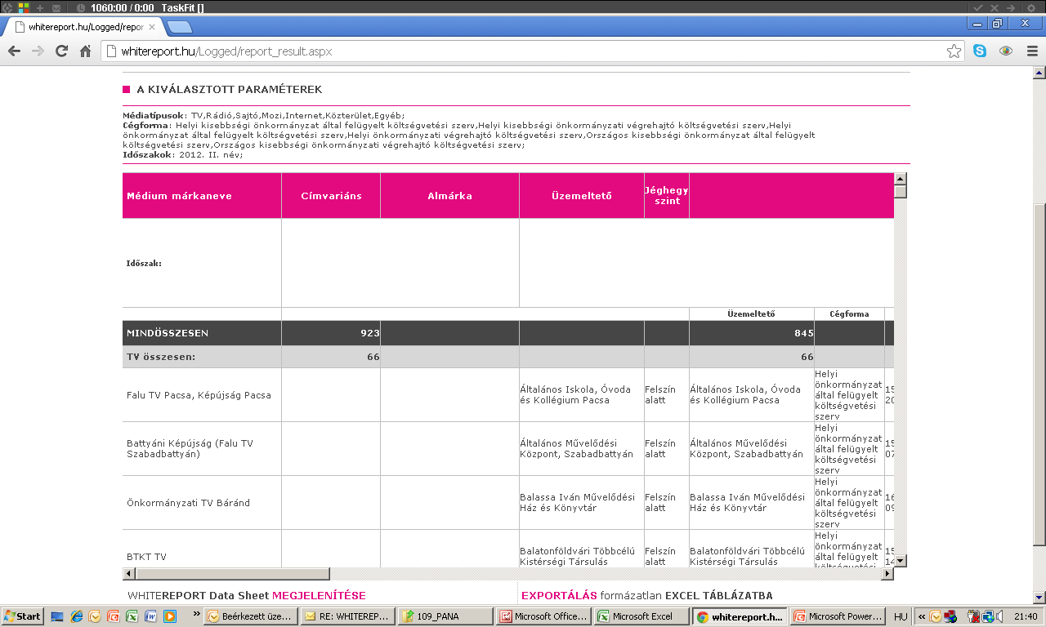The height and width of the screenshot is (627, 1046).
Task: Go back using the browser back arrow
Action: click(x=14, y=51)
